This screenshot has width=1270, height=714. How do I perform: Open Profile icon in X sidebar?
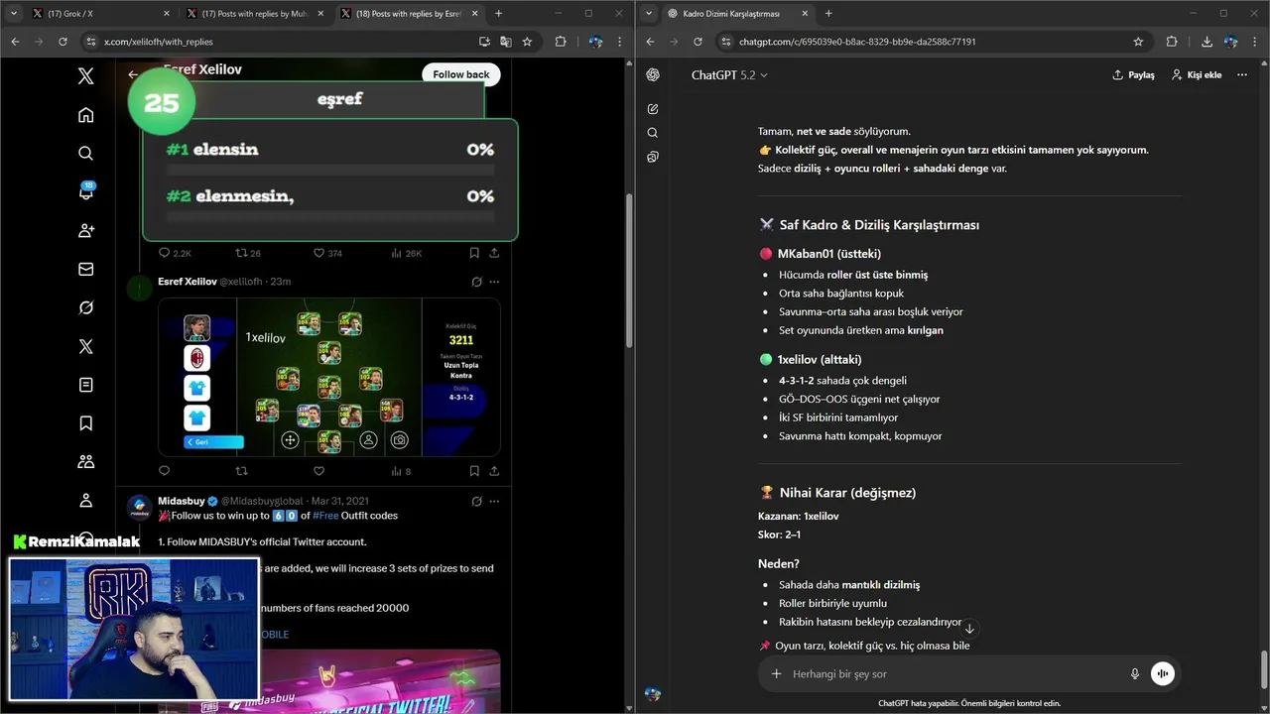86,501
